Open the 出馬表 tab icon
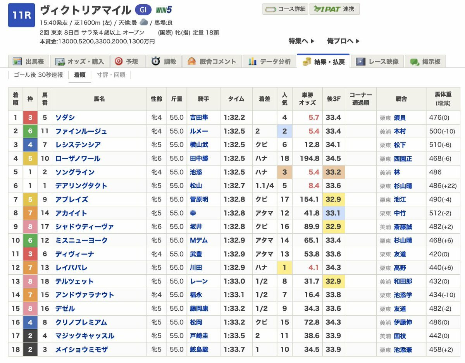 pos(17,61)
